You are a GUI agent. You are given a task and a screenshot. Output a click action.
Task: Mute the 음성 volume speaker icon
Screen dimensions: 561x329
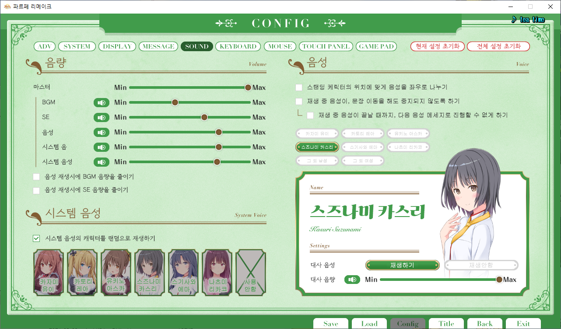pos(102,133)
